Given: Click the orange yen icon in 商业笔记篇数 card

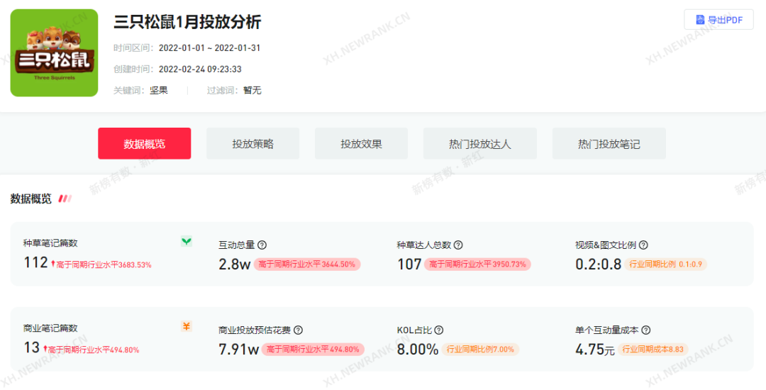Looking at the screenshot, I should [x=186, y=326].
